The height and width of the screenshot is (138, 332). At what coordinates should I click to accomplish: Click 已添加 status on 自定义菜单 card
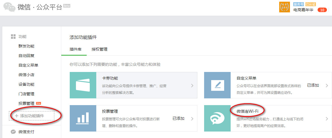[x=313, y=85]
